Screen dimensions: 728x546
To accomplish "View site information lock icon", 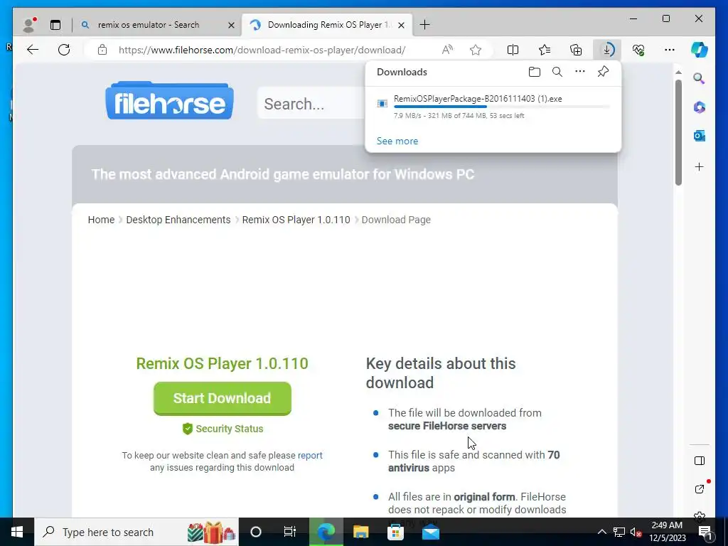I will pyautogui.click(x=102, y=50).
